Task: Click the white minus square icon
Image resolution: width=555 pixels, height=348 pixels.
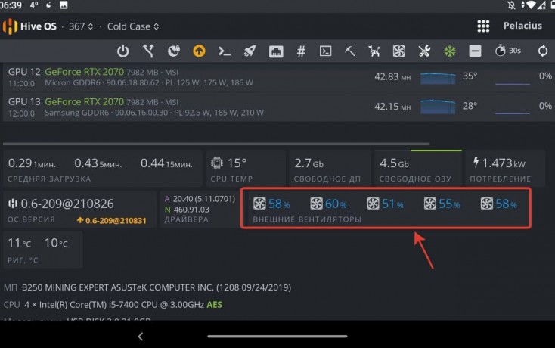Action: pyautogui.click(x=475, y=52)
